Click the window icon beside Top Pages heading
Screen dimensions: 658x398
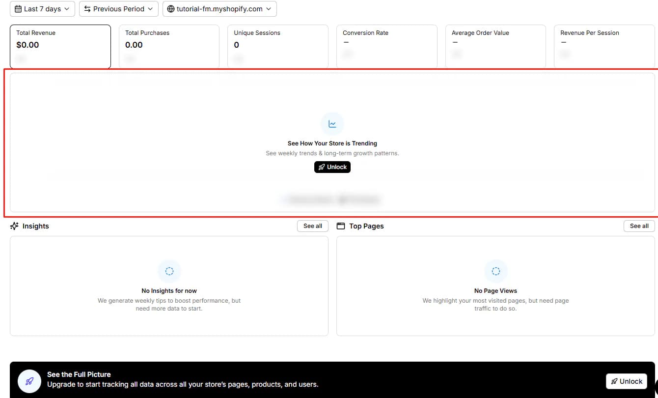click(341, 226)
